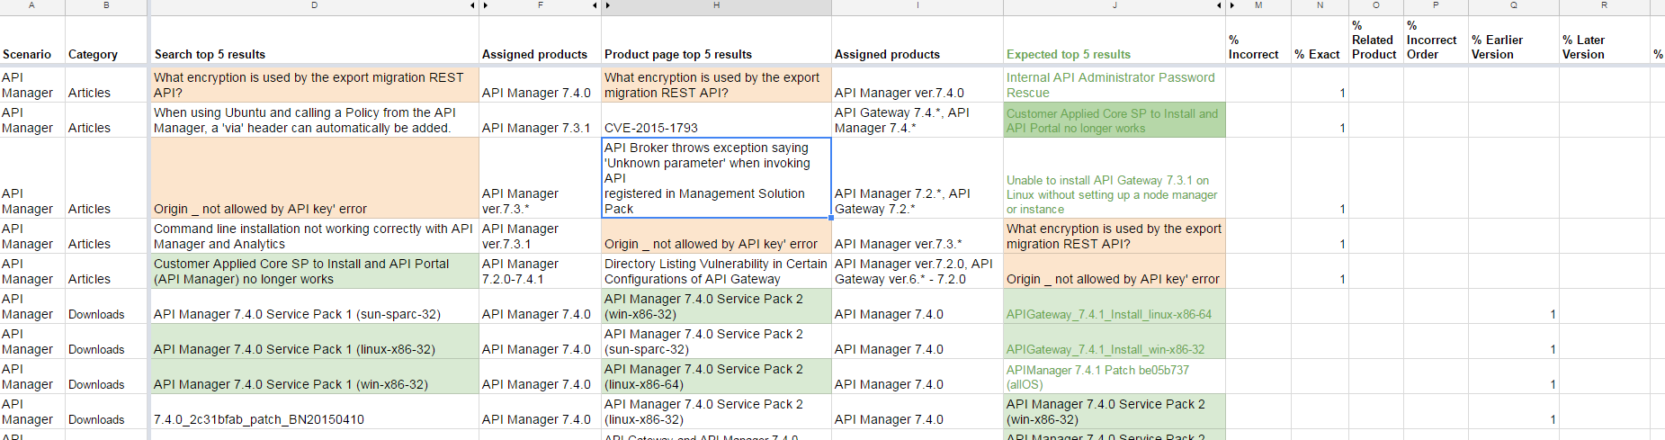Expand hidden columns using arrow on column H header
This screenshot has width=1665, height=440.
point(608,6)
